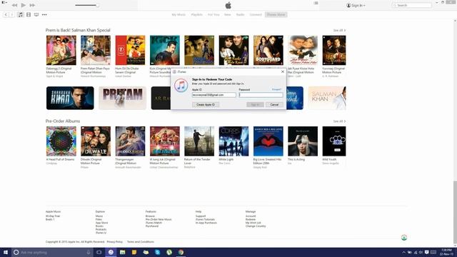Open Google Chrome from the taskbar
This screenshot has width=457, height=257.
181,252
